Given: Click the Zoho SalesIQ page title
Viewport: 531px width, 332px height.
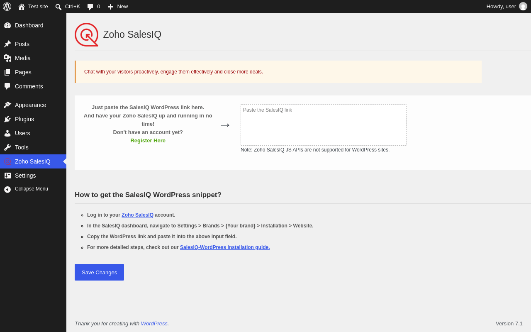Looking at the screenshot, I should coord(132,34).
